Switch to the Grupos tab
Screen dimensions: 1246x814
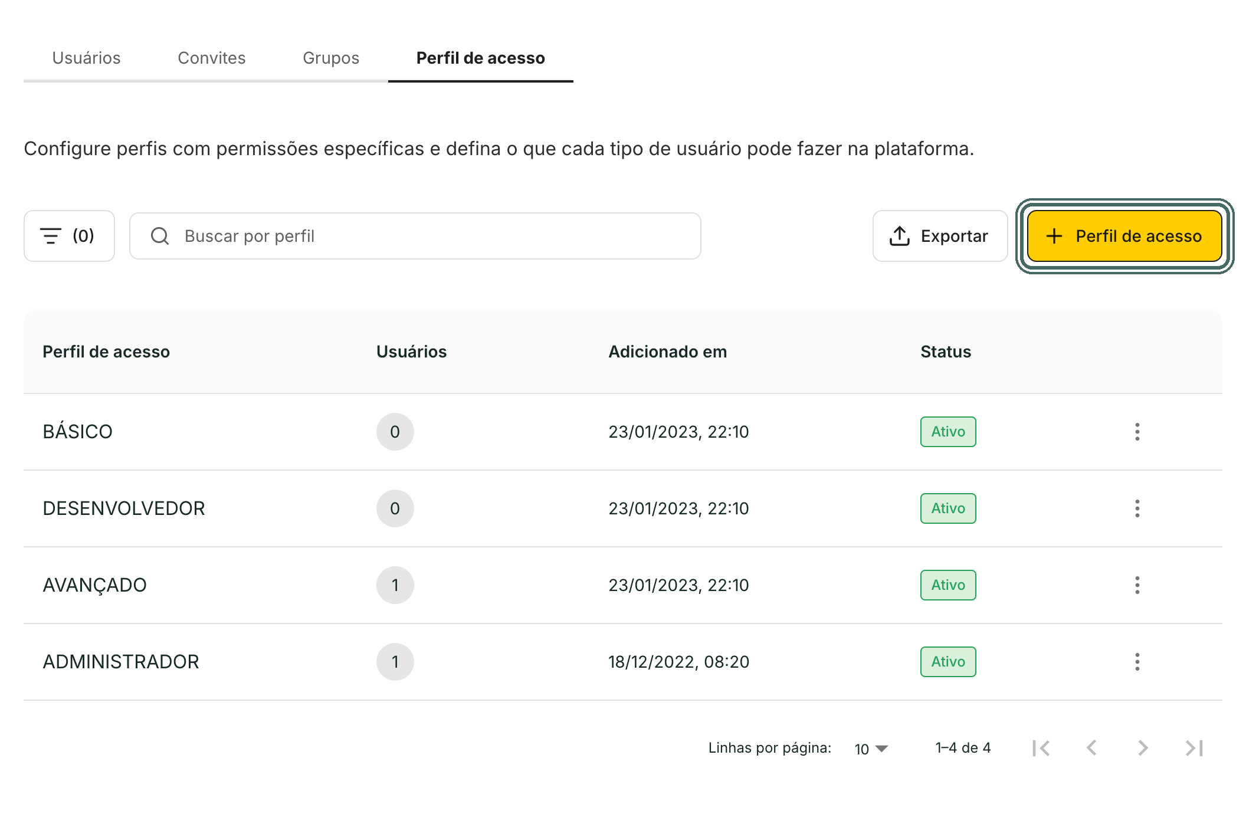pyautogui.click(x=331, y=58)
